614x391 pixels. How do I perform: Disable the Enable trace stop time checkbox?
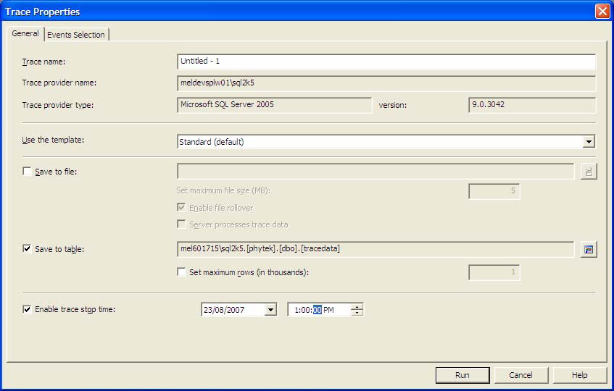tap(28, 309)
